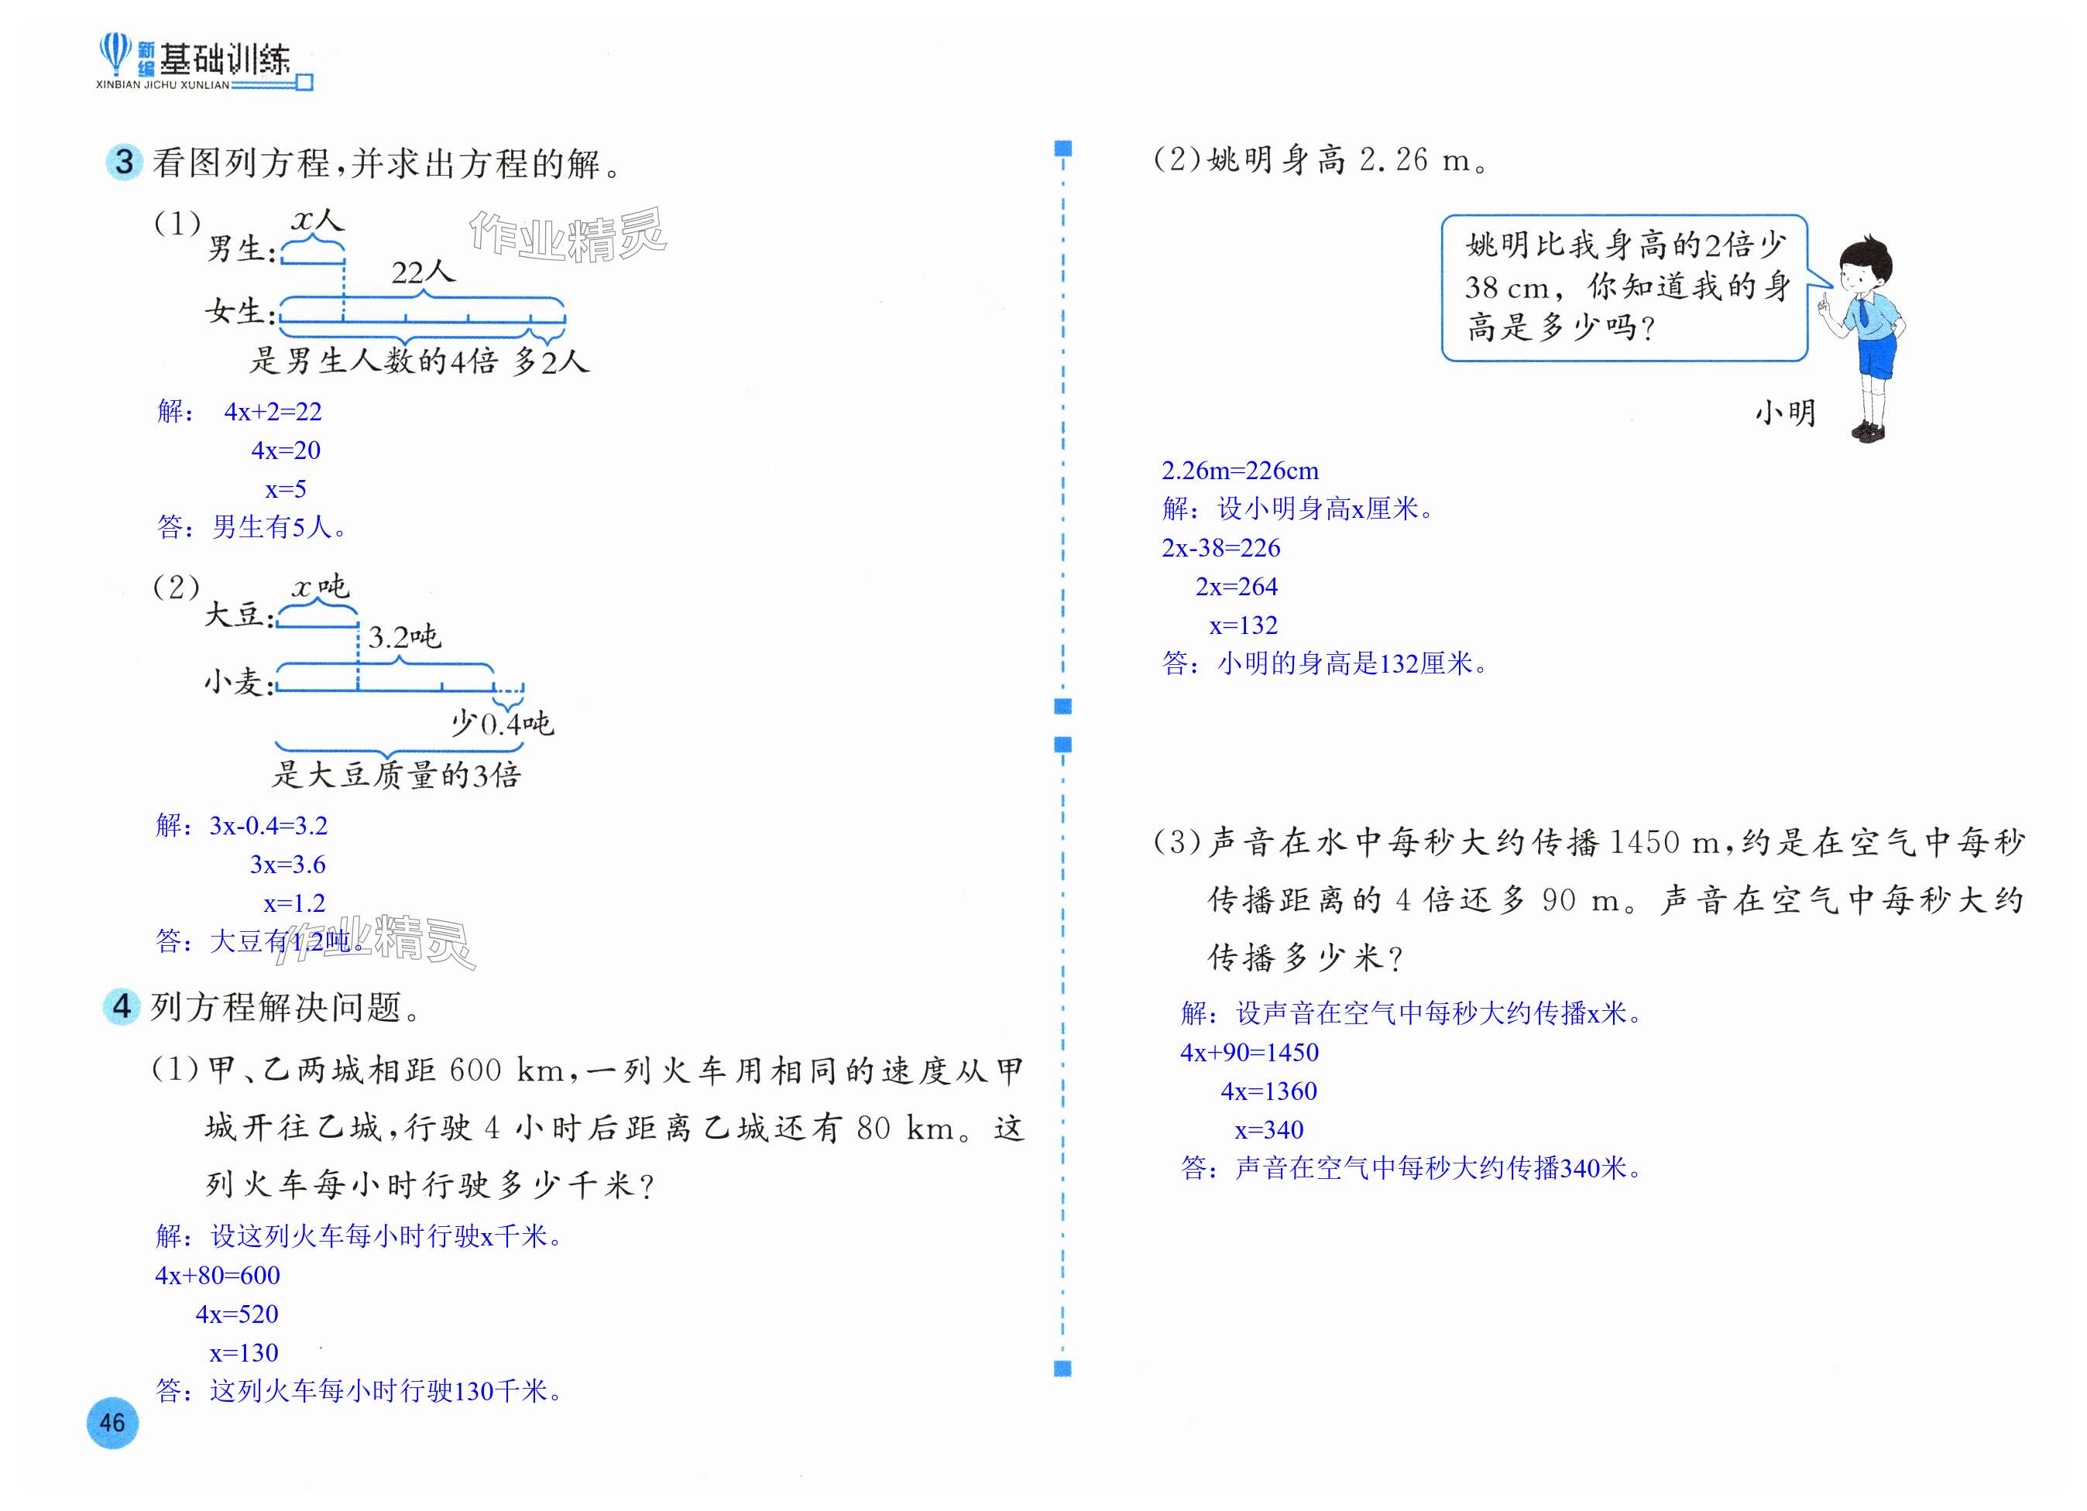2087x1511 pixels.
Task: Click the caption 是男生人数的4倍 多2人
Action: (420, 361)
